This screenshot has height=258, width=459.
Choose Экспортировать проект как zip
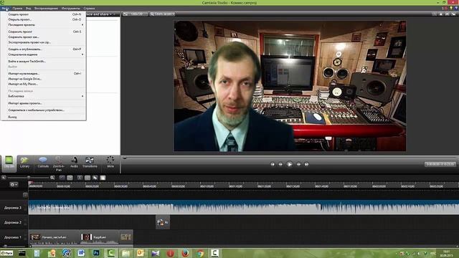click(x=44, y=42)
